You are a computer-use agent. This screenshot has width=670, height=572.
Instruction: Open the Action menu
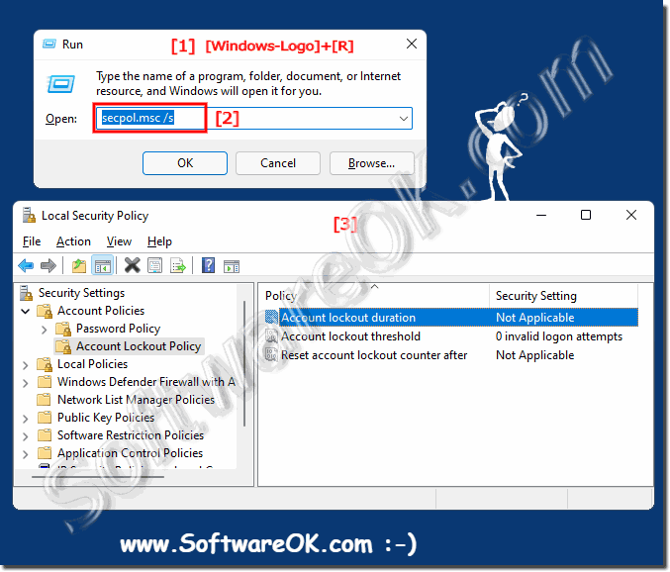pyautogui.click(x=73, y=241)
